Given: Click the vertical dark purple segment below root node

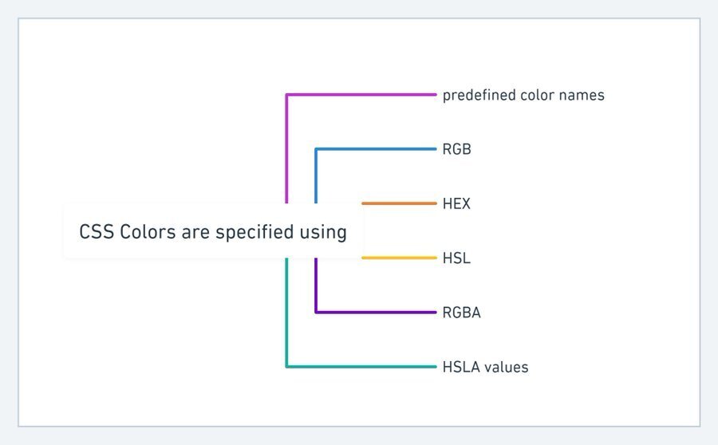Looking at the screenshot, I should 316,286.
